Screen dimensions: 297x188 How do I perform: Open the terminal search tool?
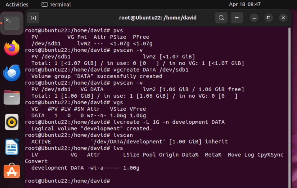point(221,18)
